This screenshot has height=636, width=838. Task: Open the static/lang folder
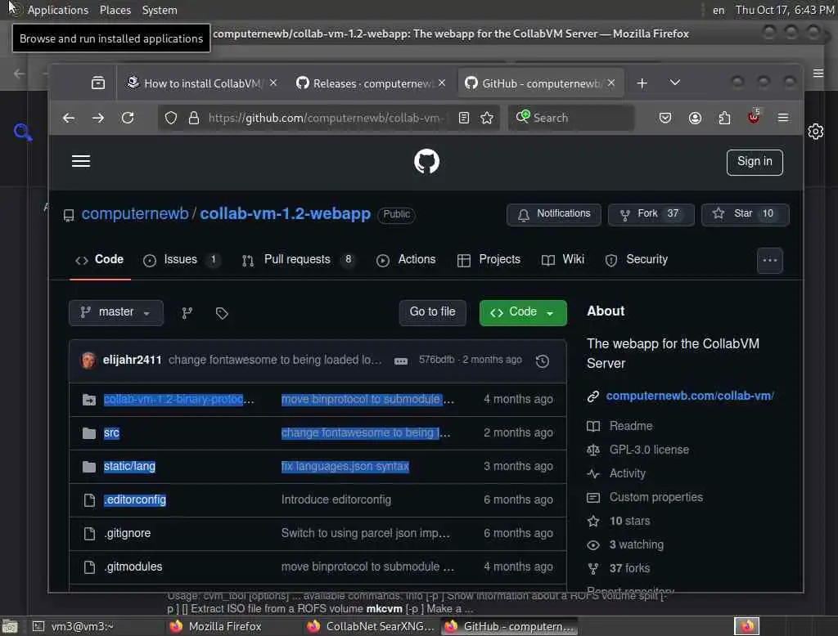click(129, 466)
